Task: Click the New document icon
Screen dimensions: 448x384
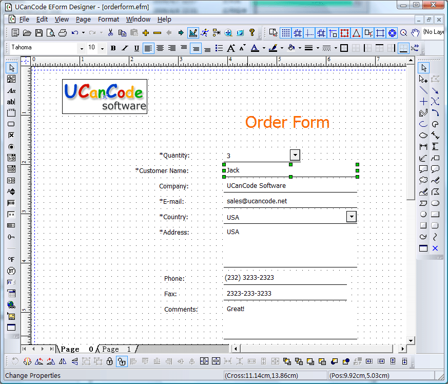Action: [x=15, y=32]
